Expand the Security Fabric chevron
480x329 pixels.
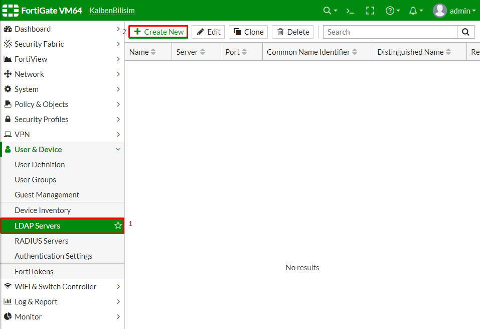click(x=118, y=44)
